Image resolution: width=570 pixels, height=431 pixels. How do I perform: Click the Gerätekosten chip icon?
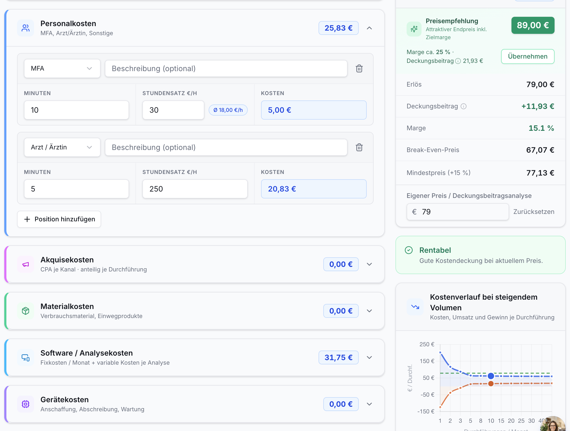[26, 404]
